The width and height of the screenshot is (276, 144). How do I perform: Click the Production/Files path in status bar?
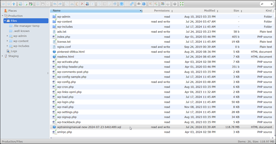click(12, 142)
